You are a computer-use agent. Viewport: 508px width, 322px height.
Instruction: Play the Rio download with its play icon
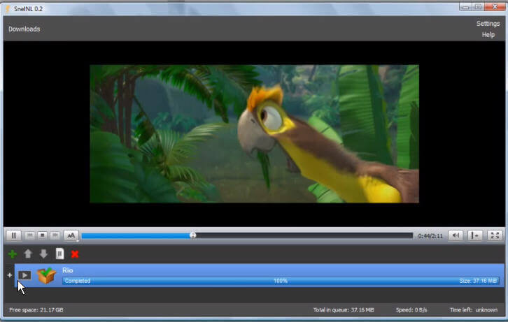tap(24, 275)
